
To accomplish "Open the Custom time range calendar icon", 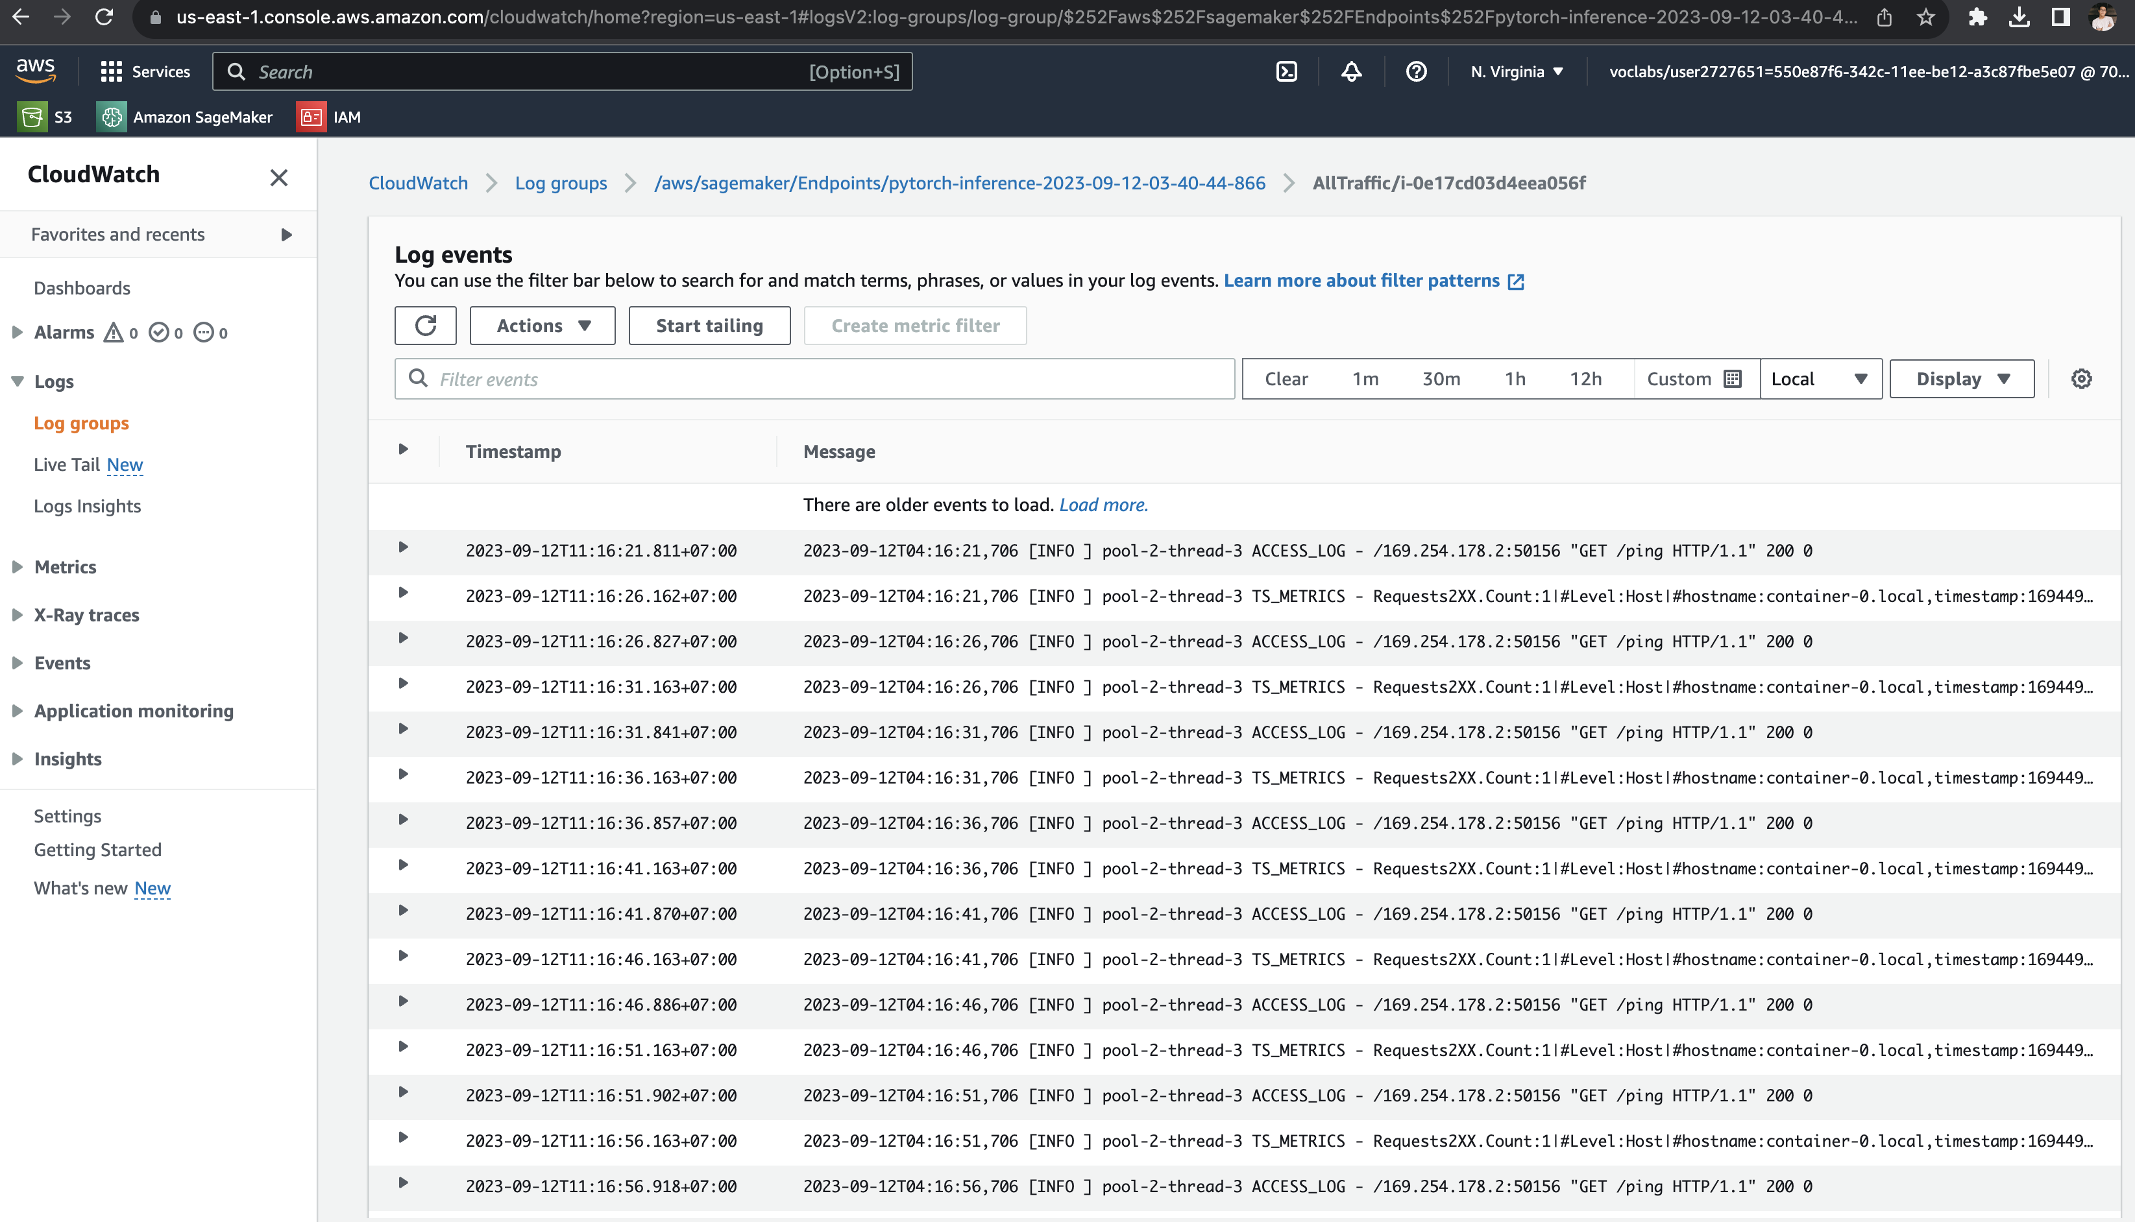I will (x=1732, y=379).
